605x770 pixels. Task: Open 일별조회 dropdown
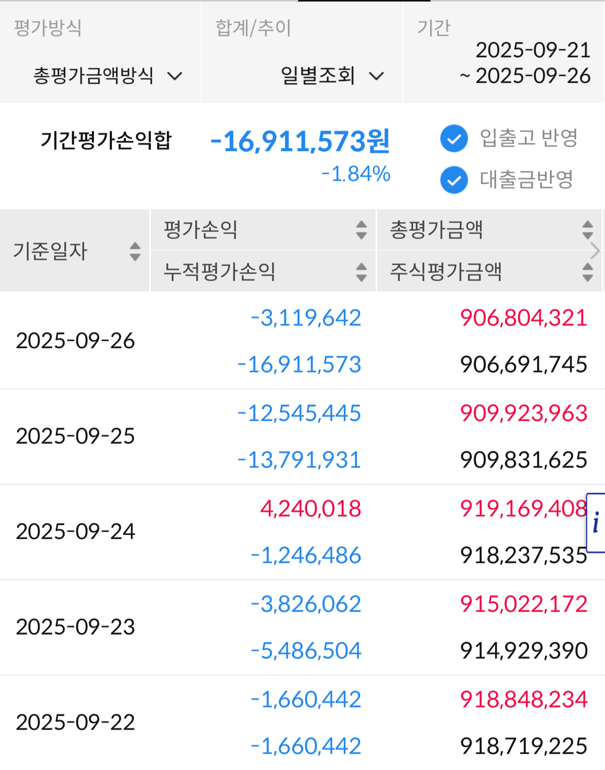pos(332,76)
